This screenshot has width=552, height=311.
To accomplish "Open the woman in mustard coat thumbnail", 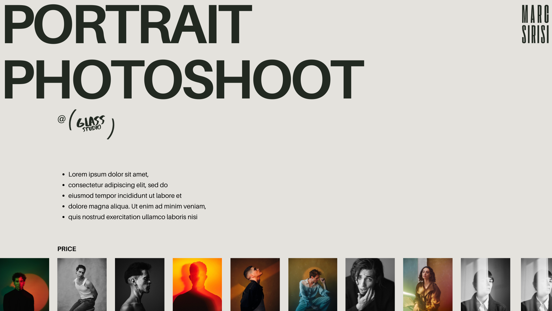I will point(428,285).
